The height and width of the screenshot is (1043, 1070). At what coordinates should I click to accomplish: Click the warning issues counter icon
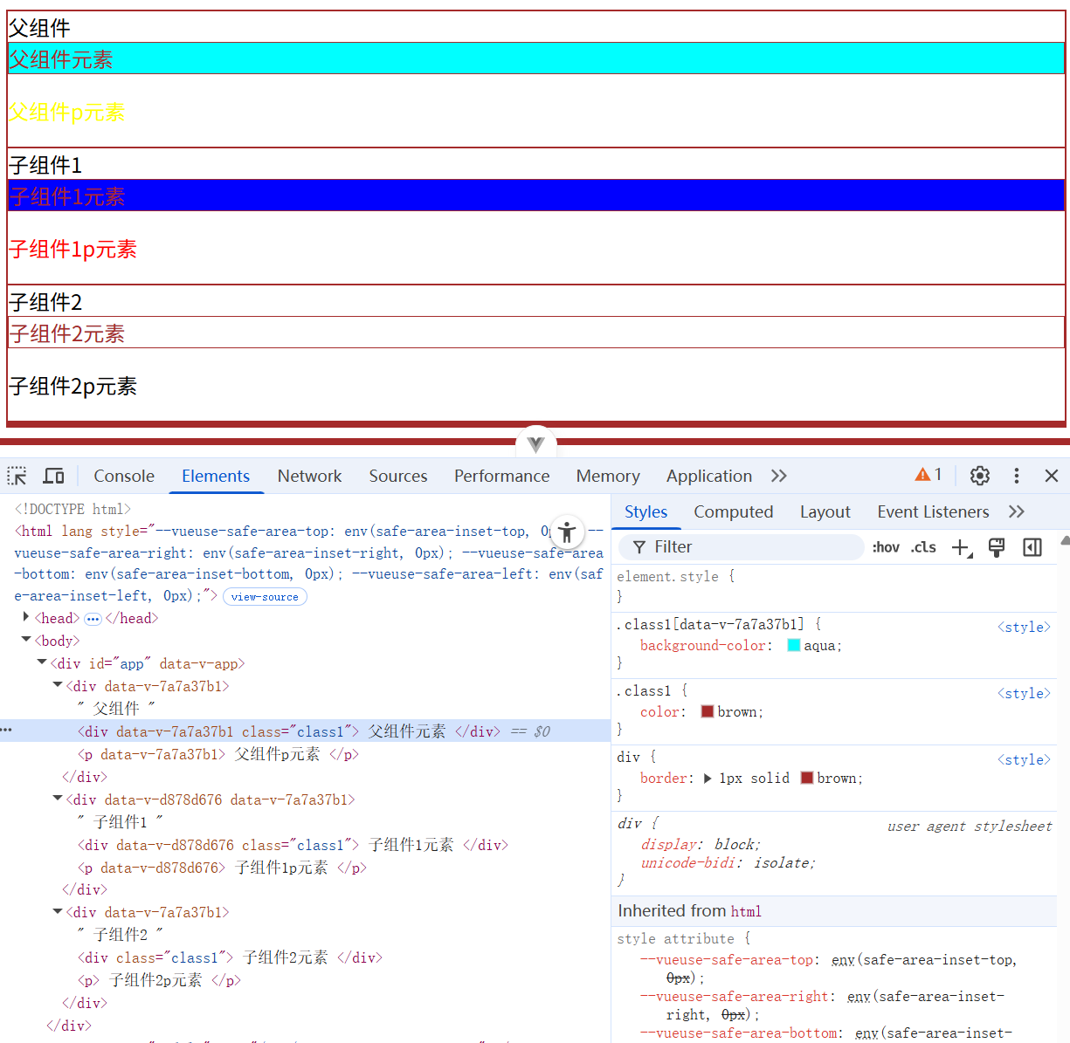(928, 475)
